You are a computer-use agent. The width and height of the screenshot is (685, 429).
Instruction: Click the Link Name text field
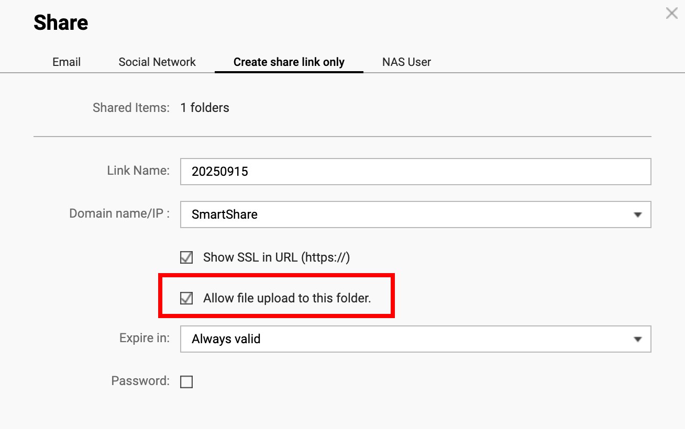click(x=415, y=172)
